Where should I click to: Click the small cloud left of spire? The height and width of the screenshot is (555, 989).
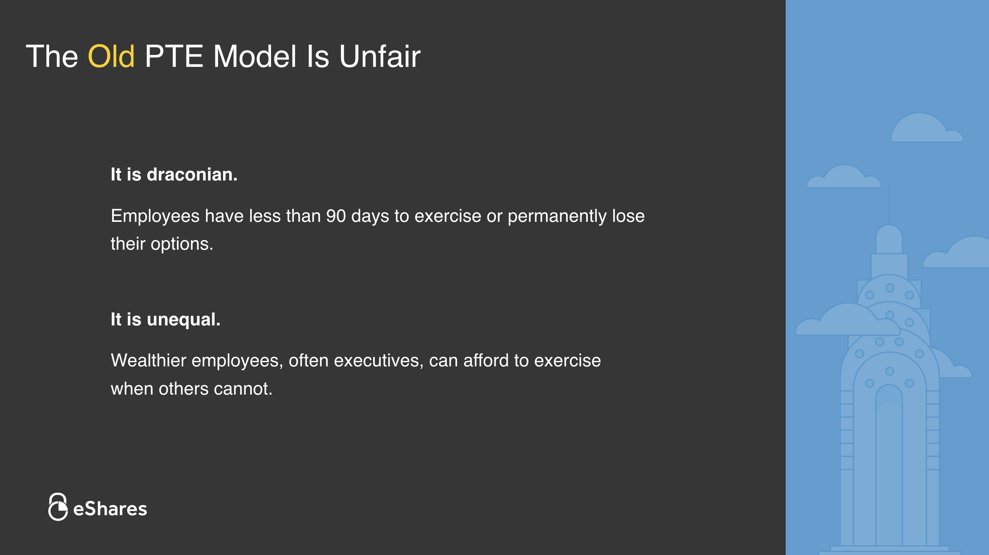pyautogui.click(x=844, y=178)
